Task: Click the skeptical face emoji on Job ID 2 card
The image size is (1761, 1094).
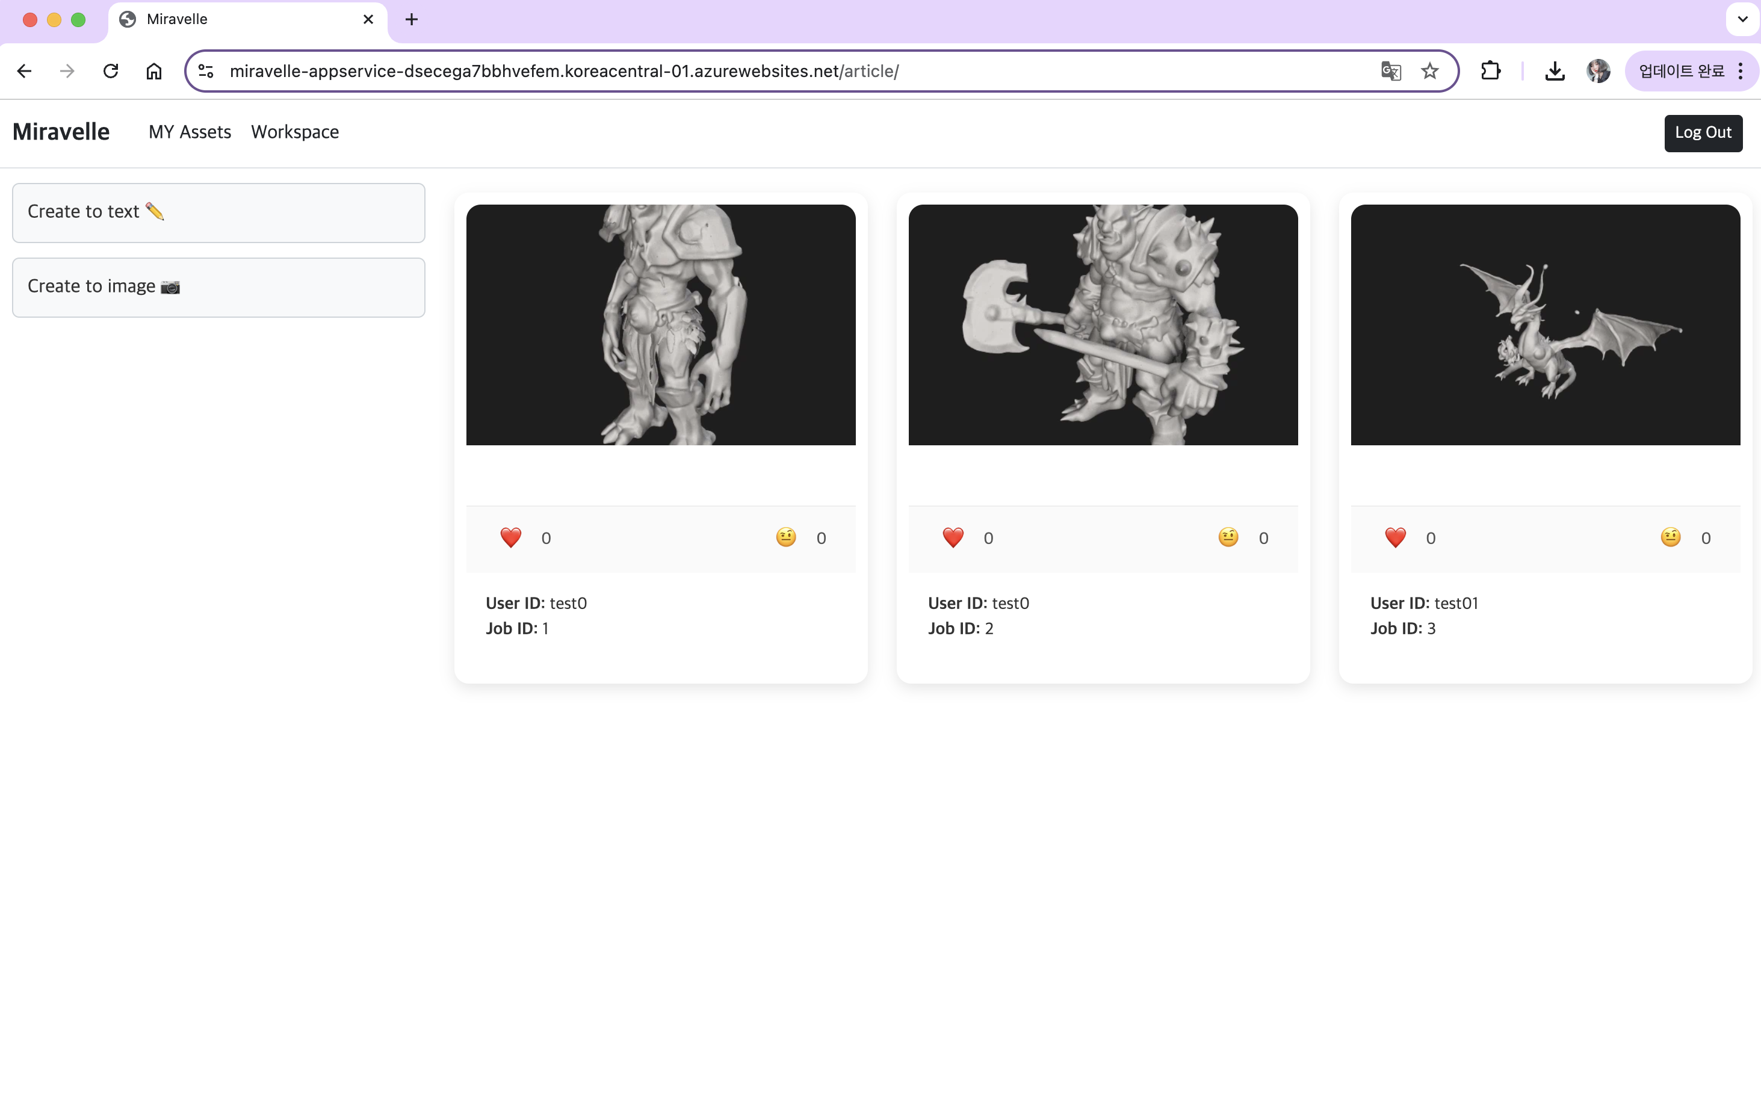Action: pos(1228,537)
